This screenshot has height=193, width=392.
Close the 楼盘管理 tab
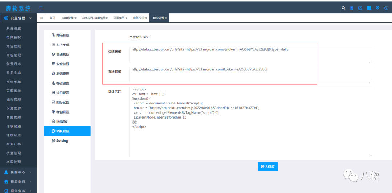click(75, 18)
